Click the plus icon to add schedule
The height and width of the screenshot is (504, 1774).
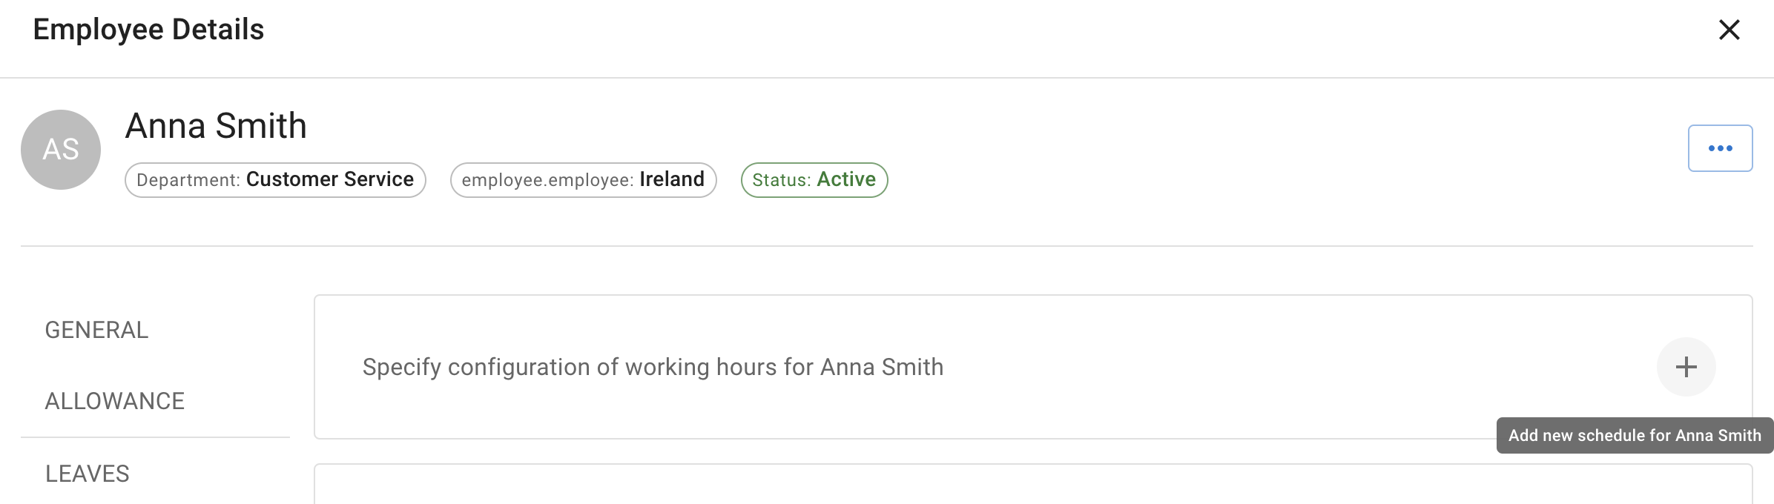(1686, 367)
